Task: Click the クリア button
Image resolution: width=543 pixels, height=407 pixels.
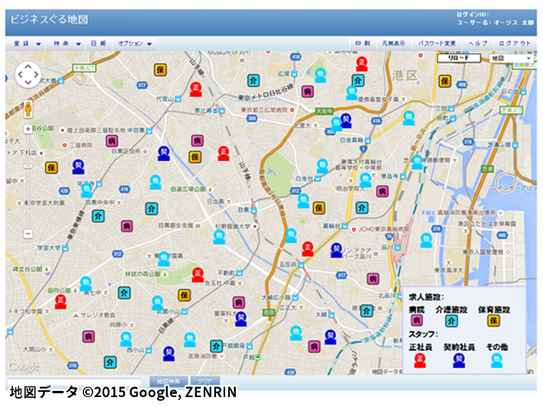Action: click(205, 381)
